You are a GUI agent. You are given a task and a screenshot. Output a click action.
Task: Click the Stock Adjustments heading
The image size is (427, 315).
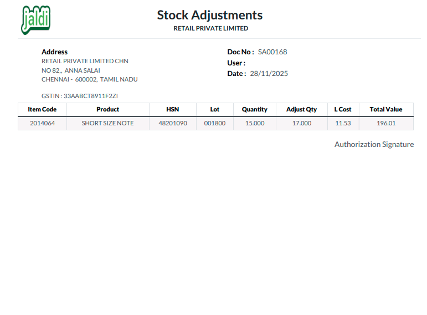pyautogui.click(x=210, y=15)
